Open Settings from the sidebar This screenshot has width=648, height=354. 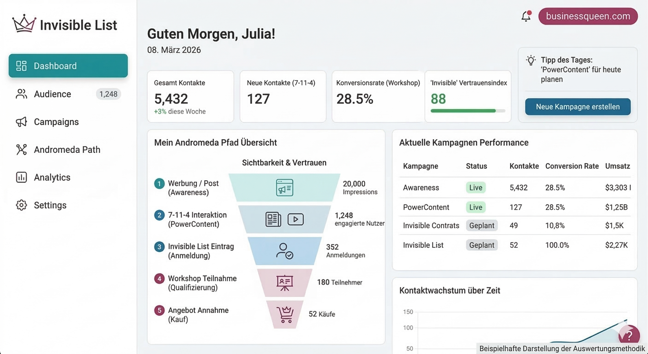50,205
